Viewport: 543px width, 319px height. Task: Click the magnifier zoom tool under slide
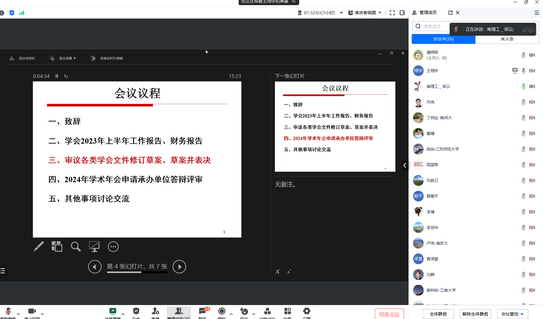(x=76, y=247)
